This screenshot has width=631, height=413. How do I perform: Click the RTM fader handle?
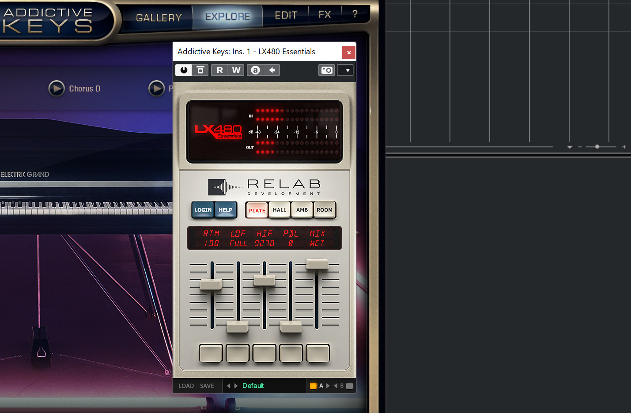pyautogui.click(x=211, y=284)
